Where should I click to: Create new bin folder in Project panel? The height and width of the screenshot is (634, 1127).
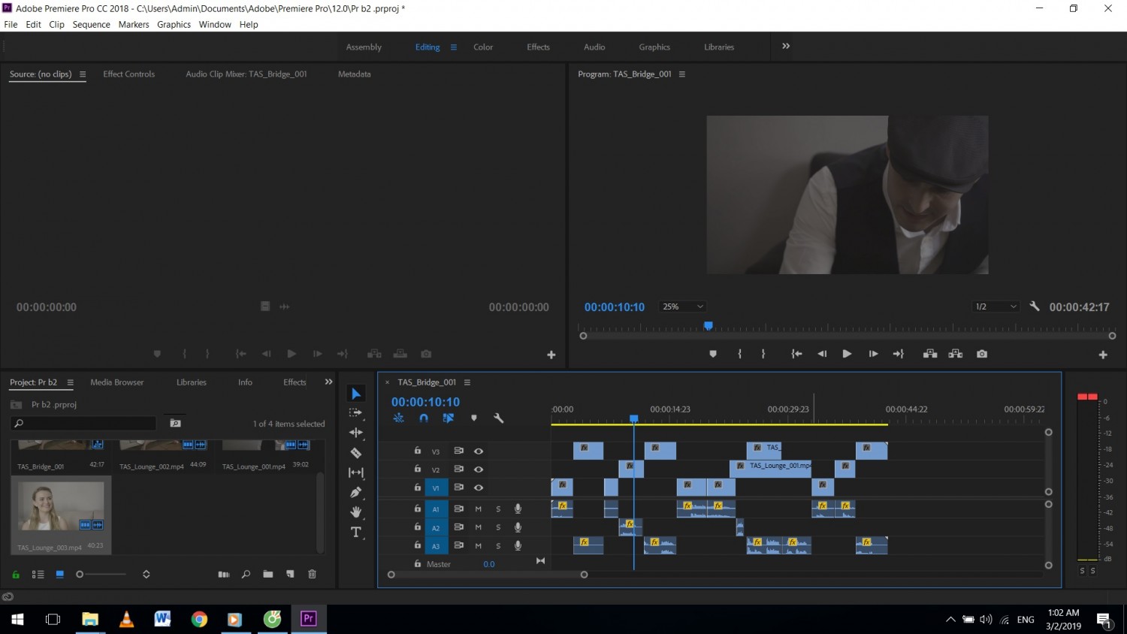(268, 574)
